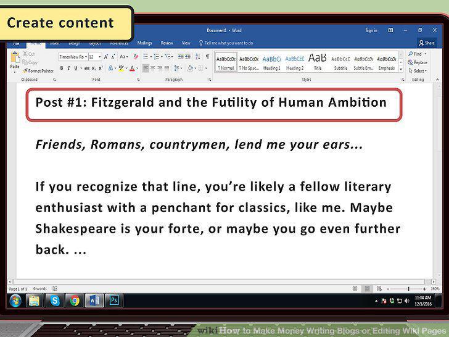Toggle Underline formatting

click(76, 68)
